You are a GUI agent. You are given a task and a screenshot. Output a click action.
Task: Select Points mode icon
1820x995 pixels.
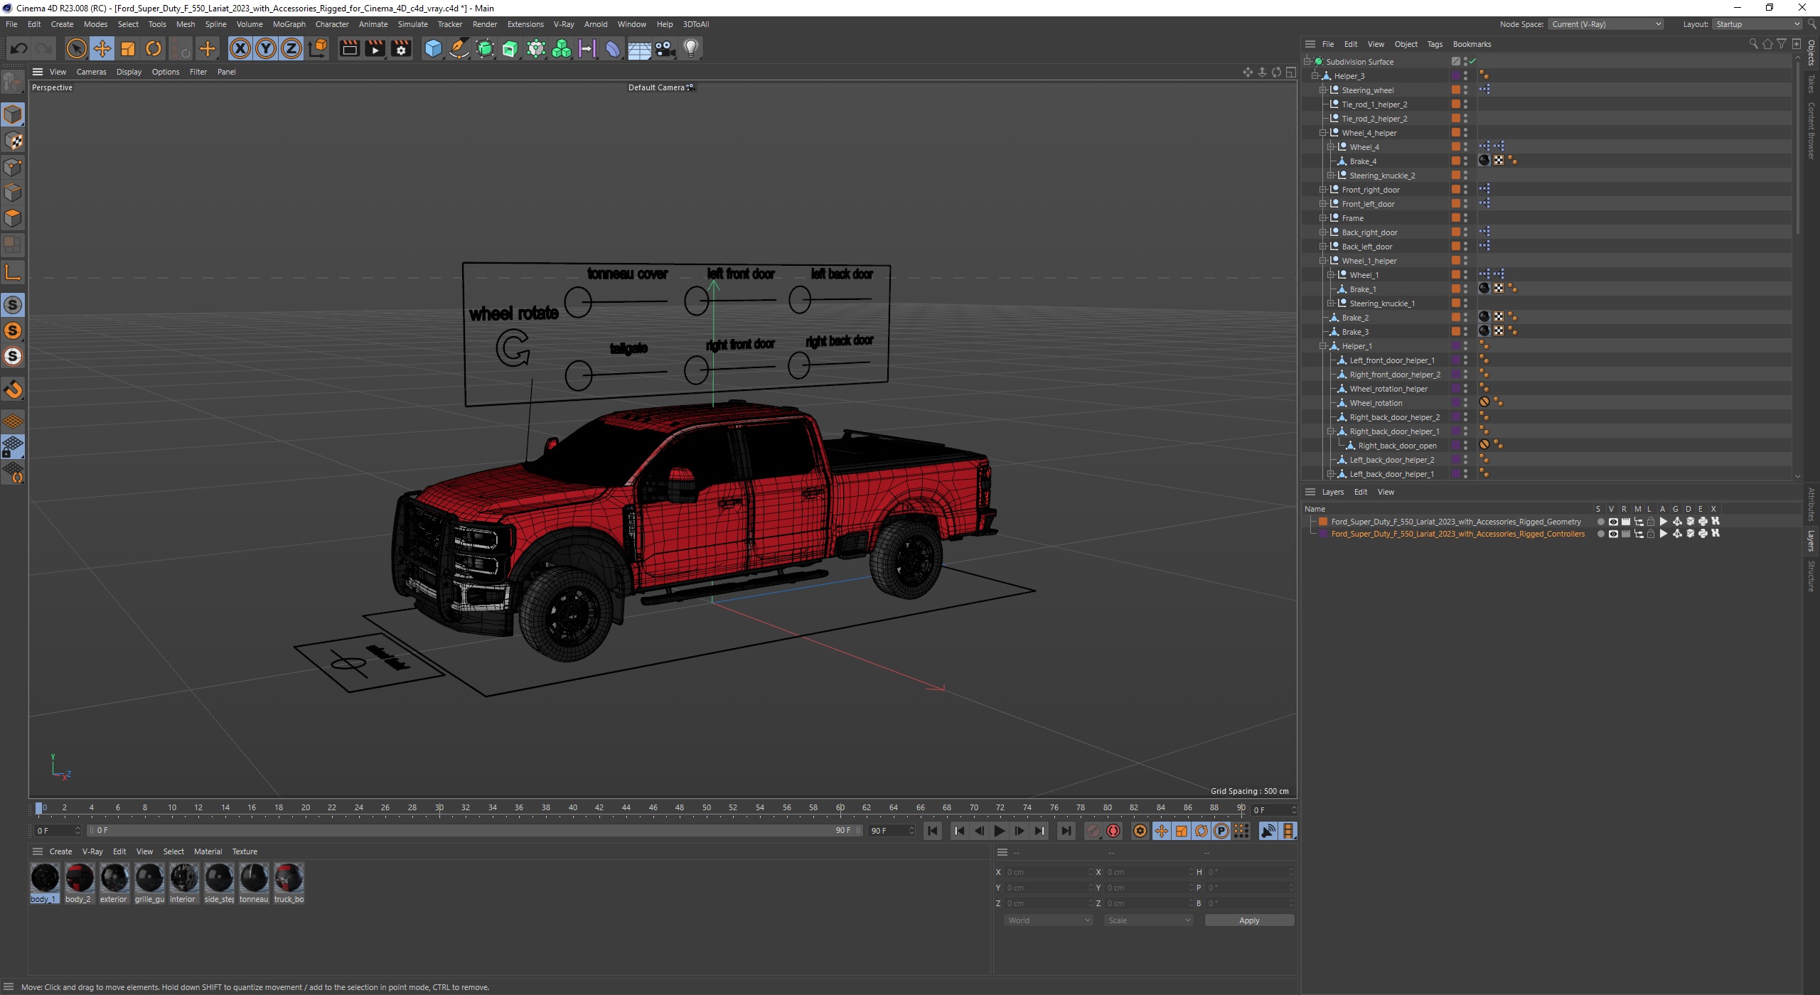point(13,167)
